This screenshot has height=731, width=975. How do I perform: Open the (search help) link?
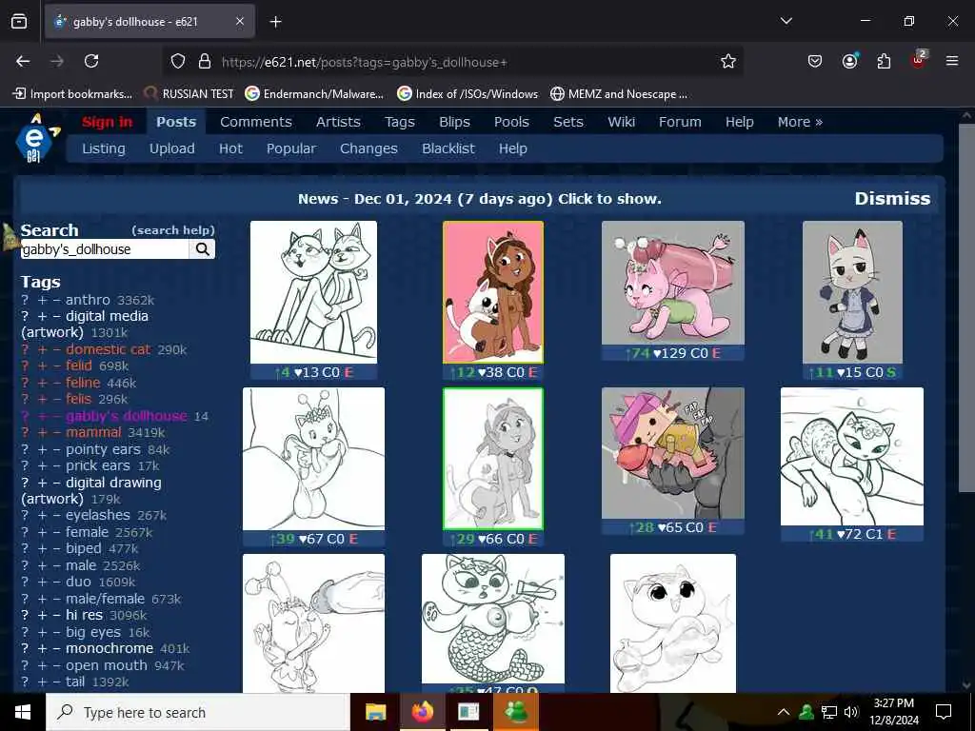coord(173,230)
